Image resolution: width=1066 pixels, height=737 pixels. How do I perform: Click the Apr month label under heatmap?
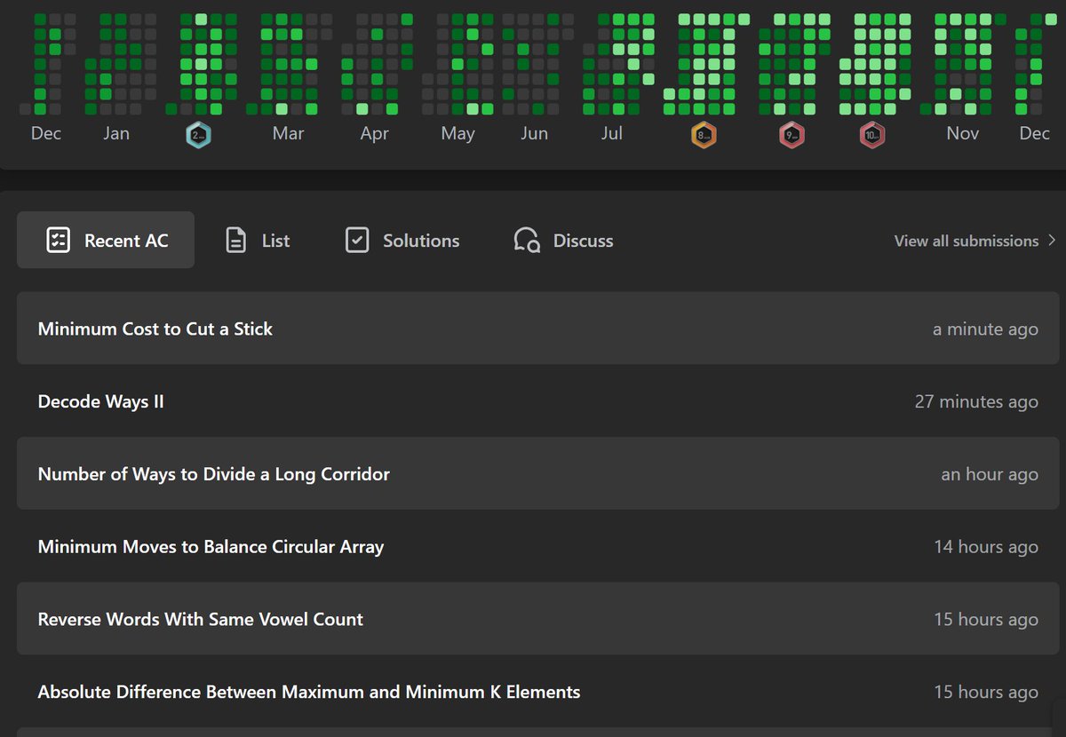(x=374, y=133)
